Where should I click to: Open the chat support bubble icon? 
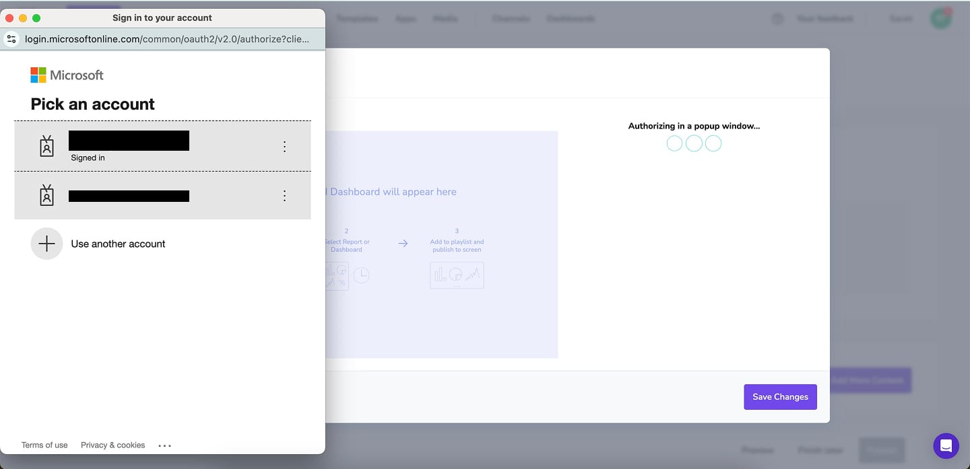pos(946,445)
